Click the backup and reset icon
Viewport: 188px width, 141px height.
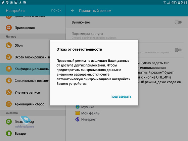tap(9, 104)
